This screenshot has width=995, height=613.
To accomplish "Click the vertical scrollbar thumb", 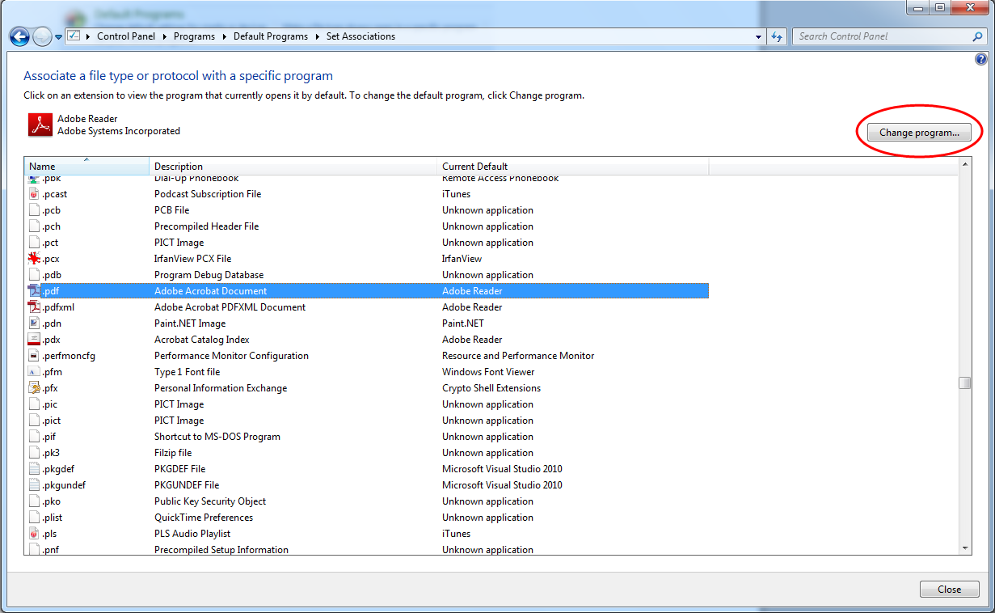I will point(964,383).
